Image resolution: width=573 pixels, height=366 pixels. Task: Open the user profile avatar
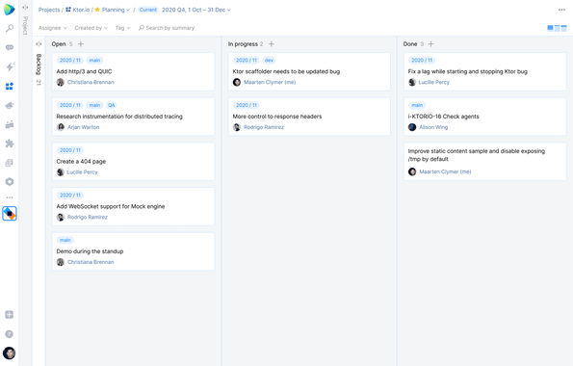click(x=9, y=353)
